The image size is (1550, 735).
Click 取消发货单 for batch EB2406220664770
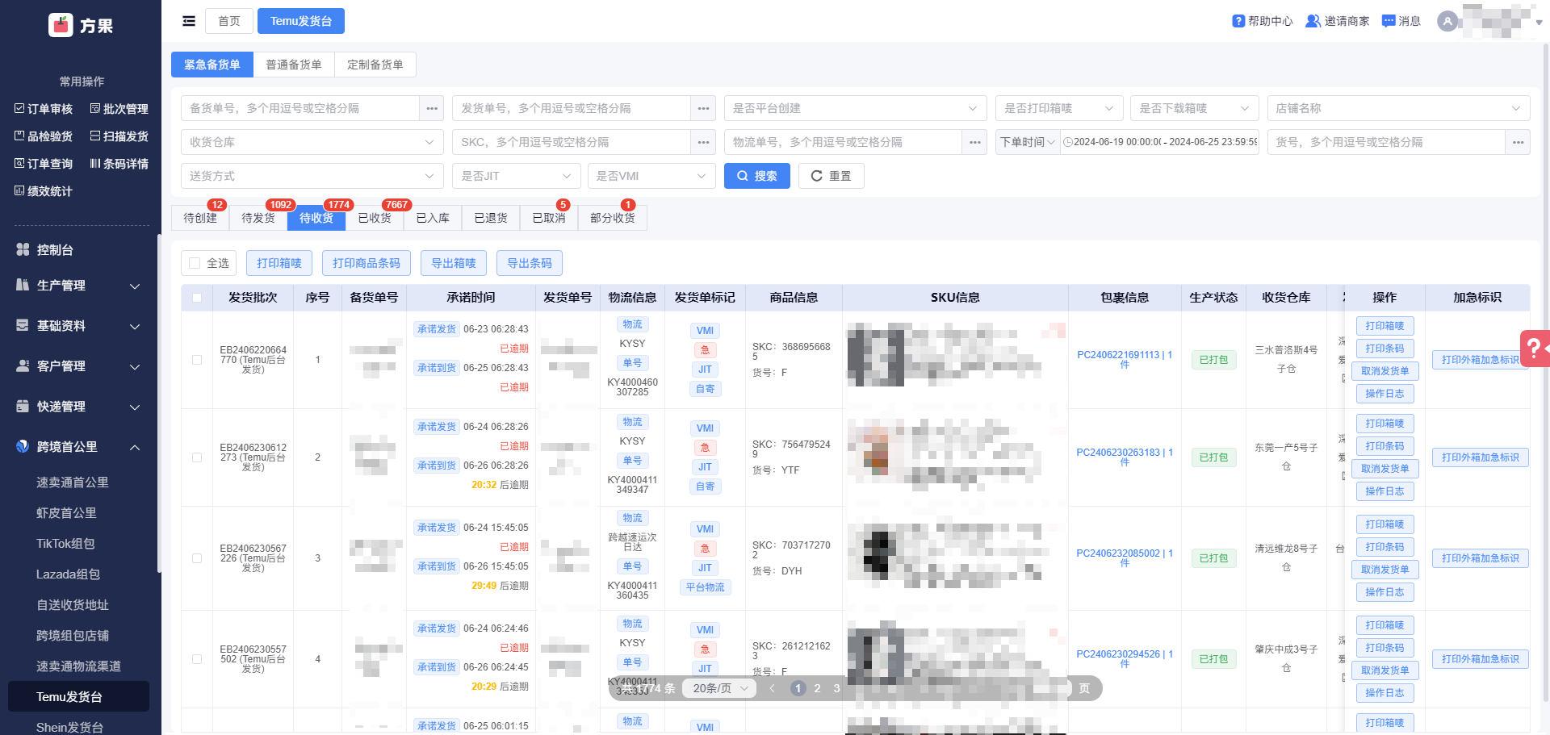coord(1385,371)
